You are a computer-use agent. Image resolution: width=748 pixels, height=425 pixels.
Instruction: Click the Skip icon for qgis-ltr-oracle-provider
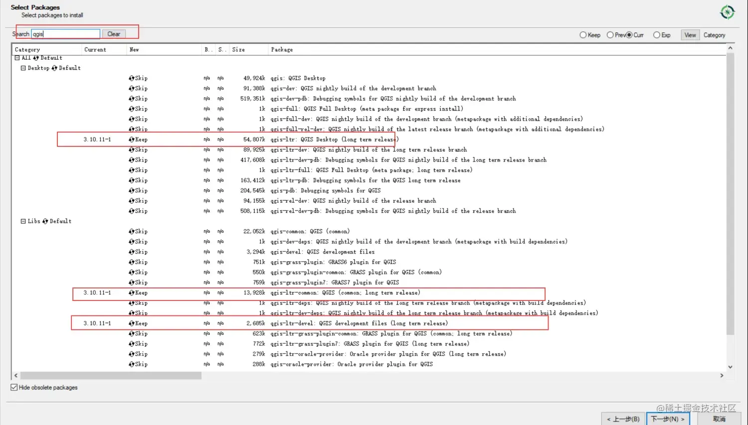tap(132, 354)
